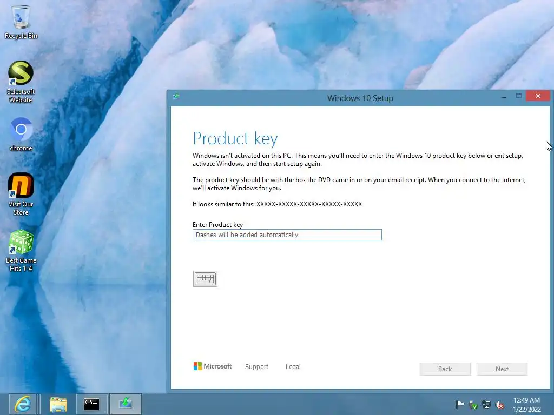Launch Internet Explorer from the taskbar
The height and width of the screenshot is (415, 554).
pyautogui.click(x=23, y=404)
